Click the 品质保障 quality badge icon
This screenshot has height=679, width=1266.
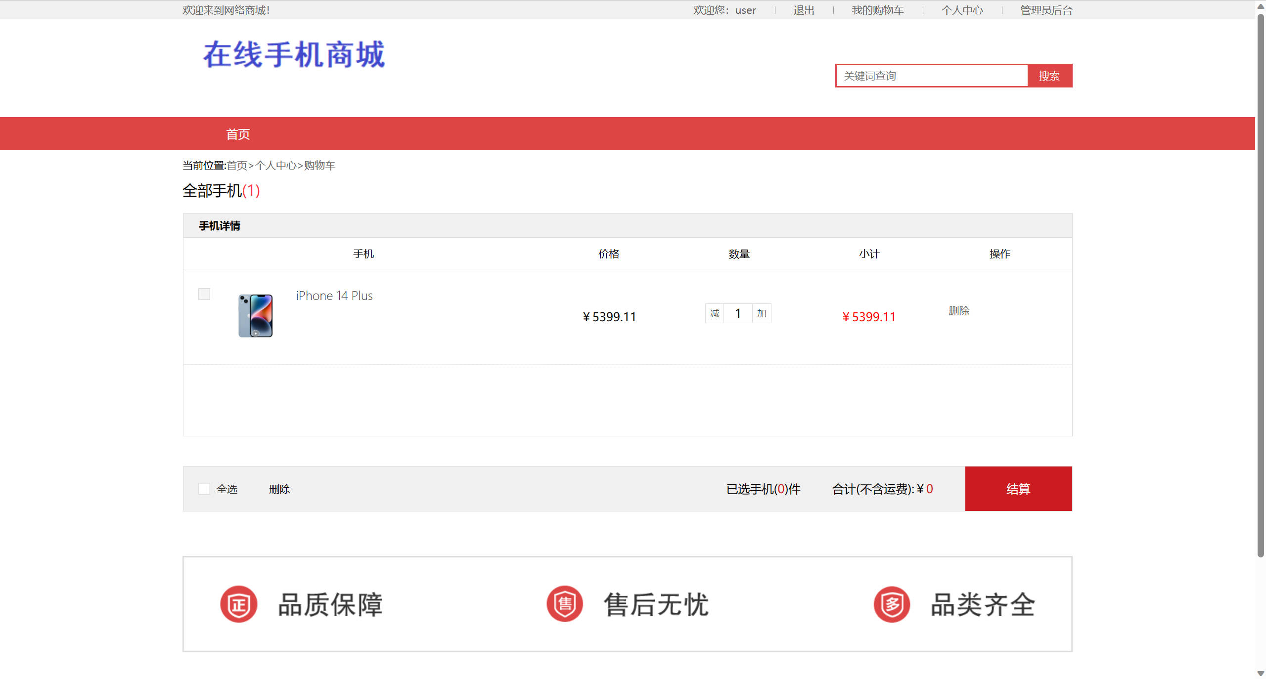point(239,603)
